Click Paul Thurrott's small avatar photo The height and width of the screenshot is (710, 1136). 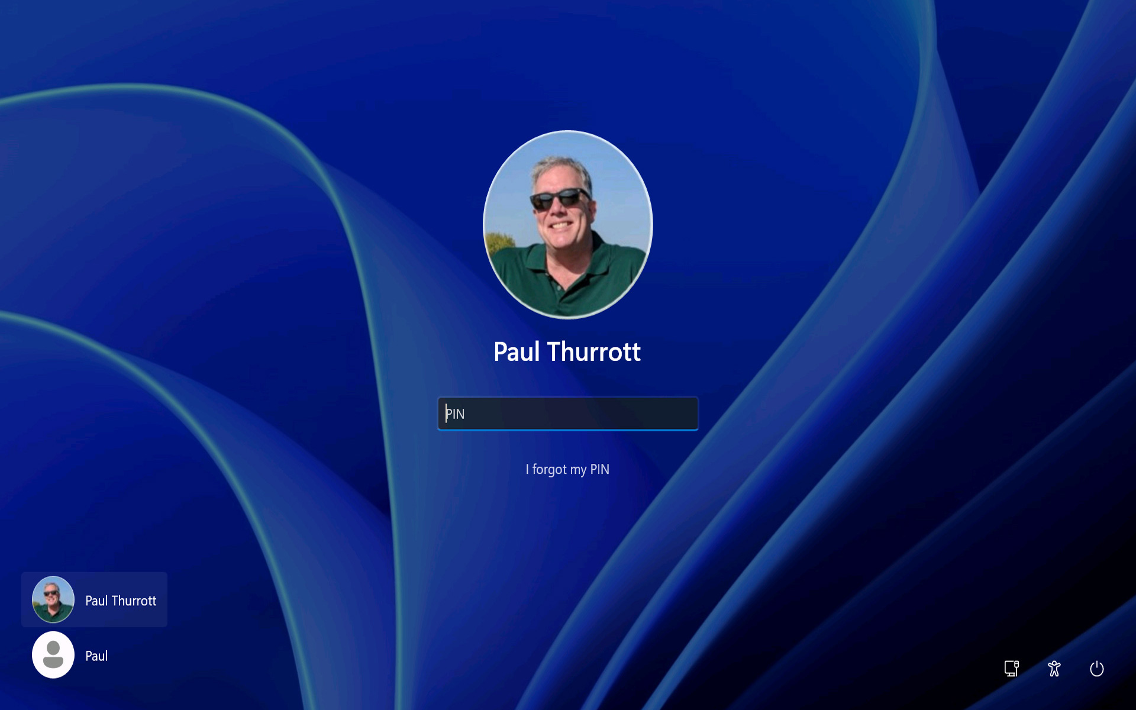point(53,599)
